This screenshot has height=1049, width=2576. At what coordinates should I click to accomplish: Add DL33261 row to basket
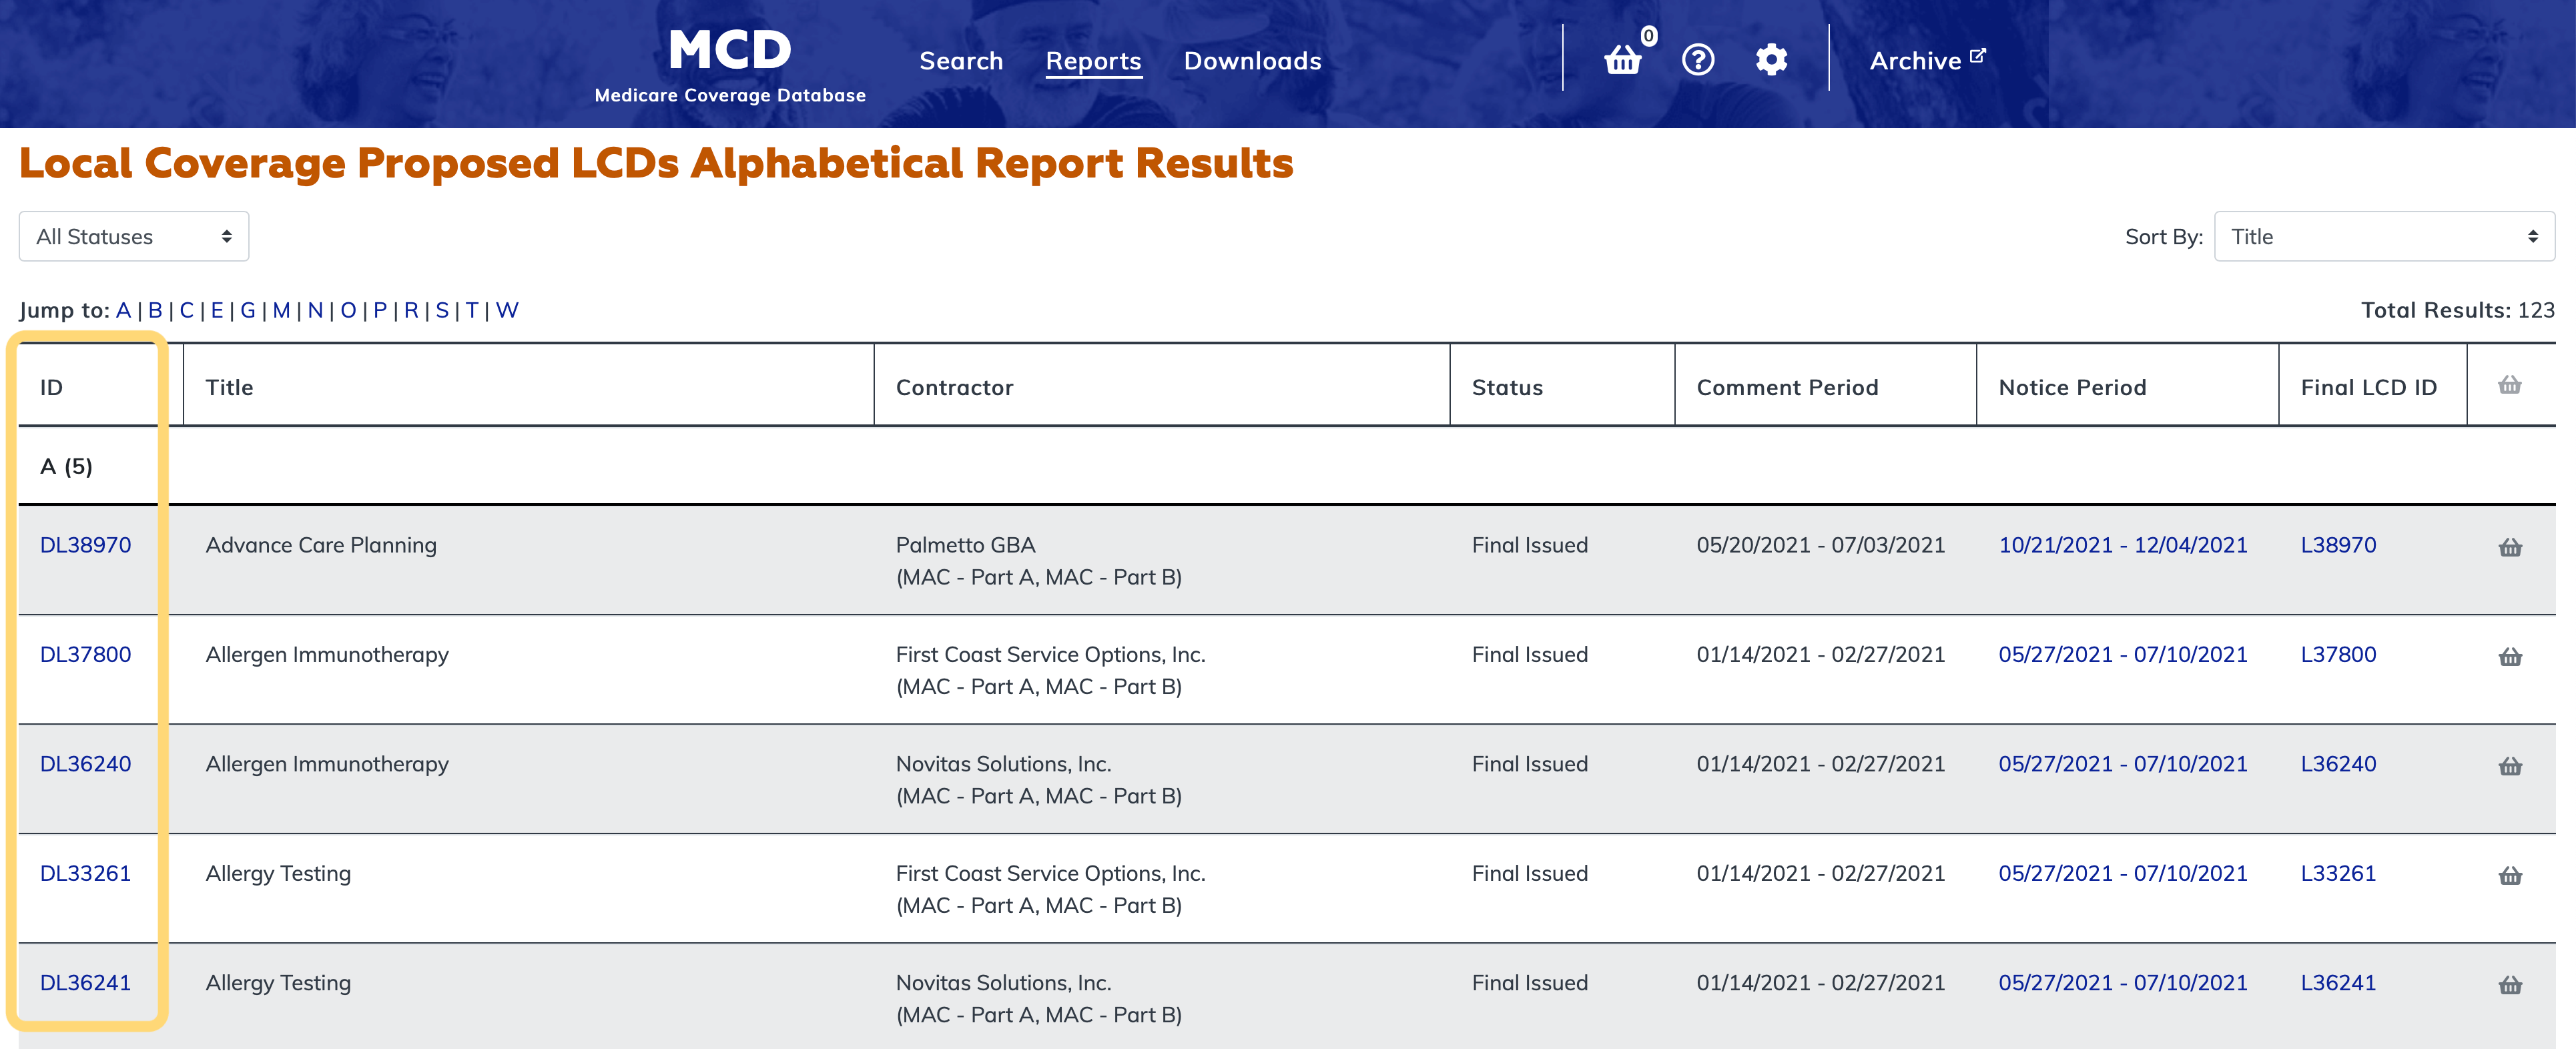(2509, 876)
